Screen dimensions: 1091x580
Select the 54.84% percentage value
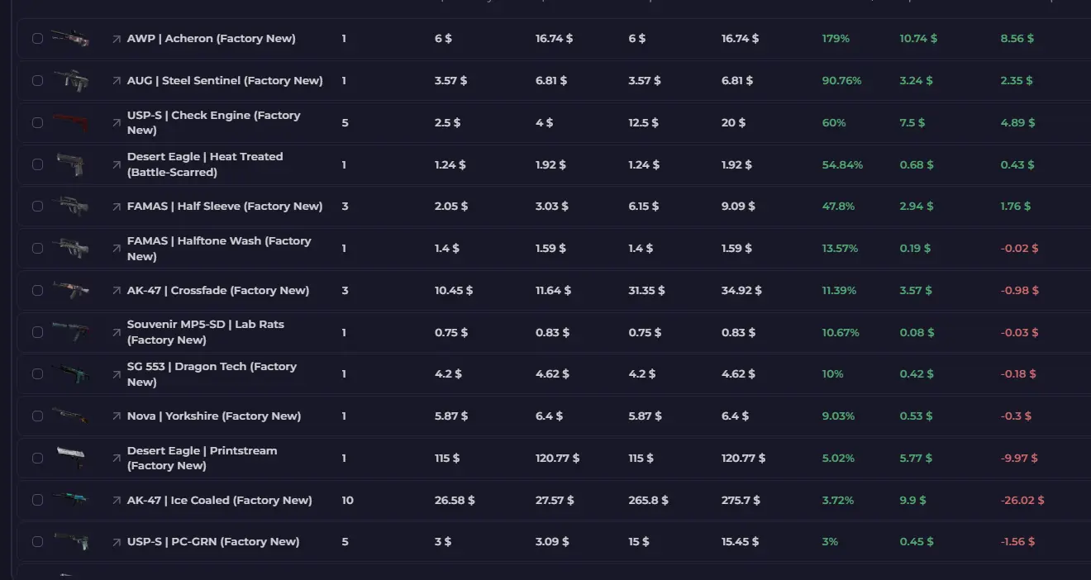(x=842, y=165)
